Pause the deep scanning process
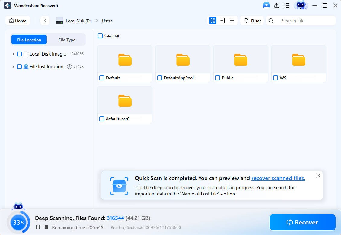This screenshot has width=341, height=235. click(38, 227)
